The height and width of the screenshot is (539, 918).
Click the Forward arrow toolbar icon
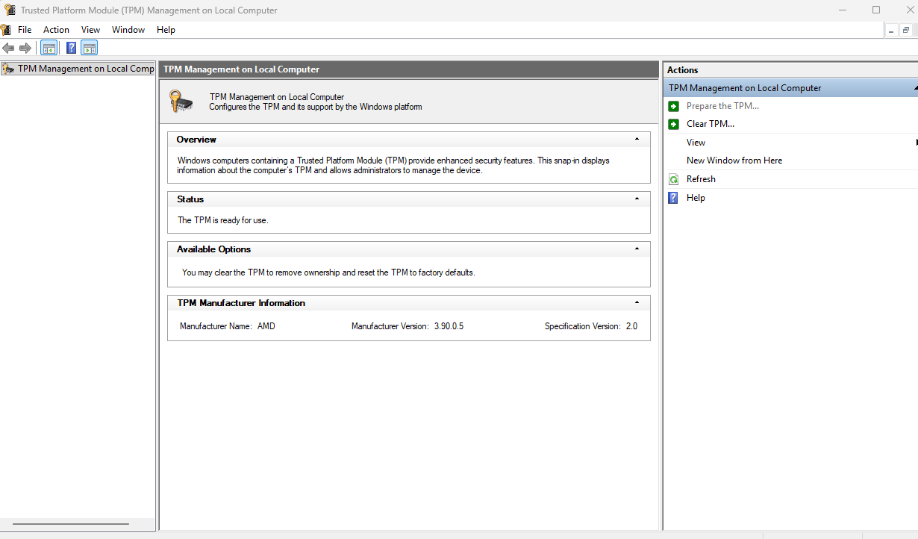click(25, 49)
